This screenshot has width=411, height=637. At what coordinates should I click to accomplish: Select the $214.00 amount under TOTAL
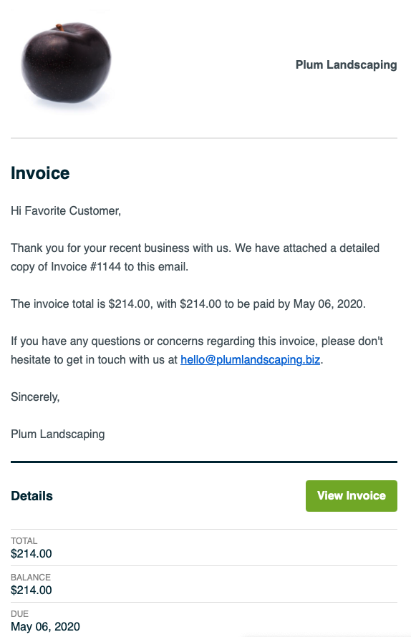click(32, 554)
